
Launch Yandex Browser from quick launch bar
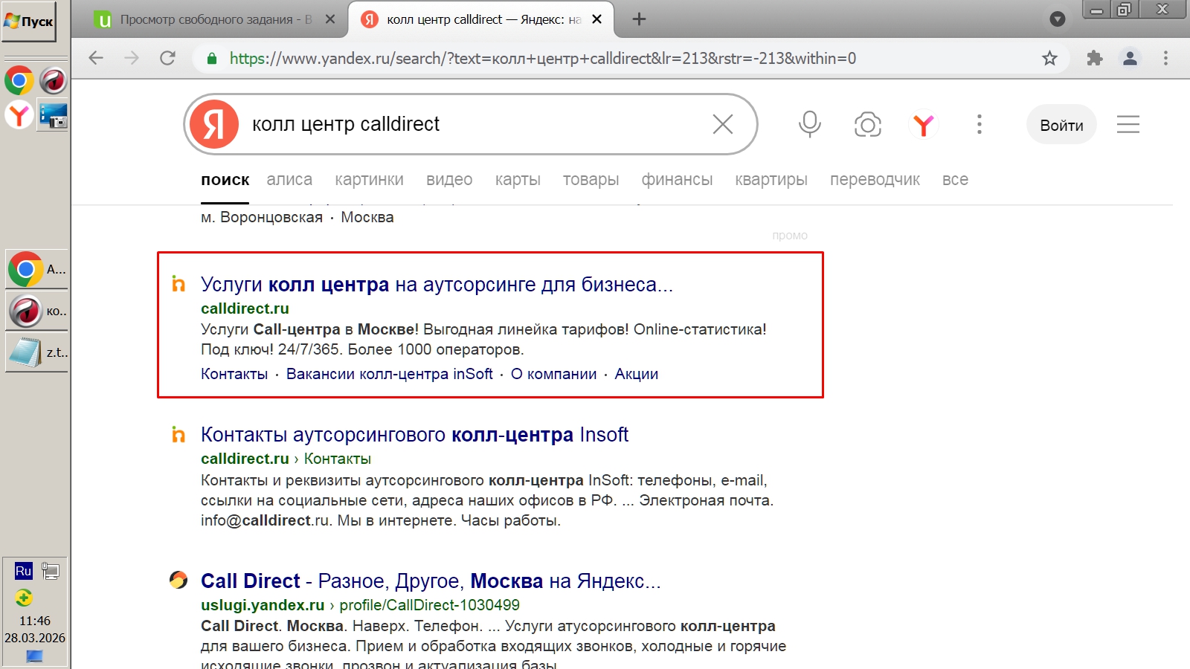(x=19, y=114)
